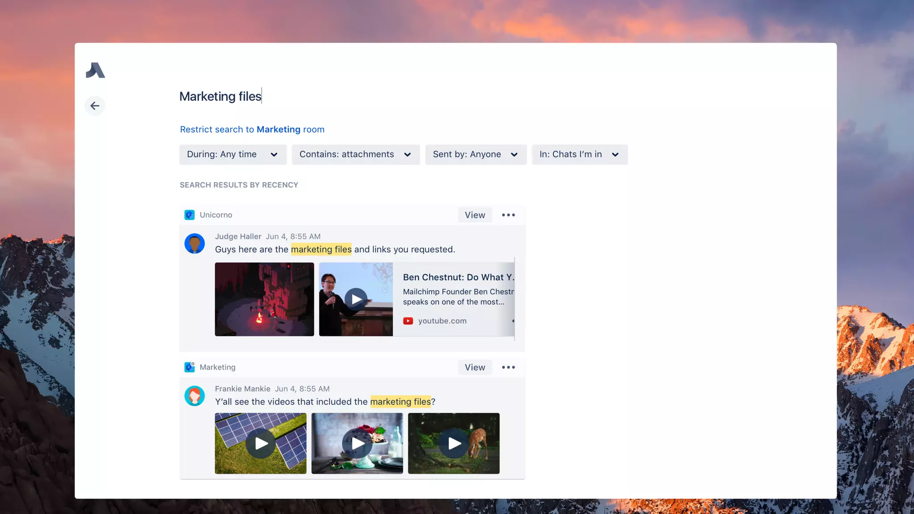Play the deer in forest video
The height and width of the screenshot is (514, 914).
click(x=453, y=444)
